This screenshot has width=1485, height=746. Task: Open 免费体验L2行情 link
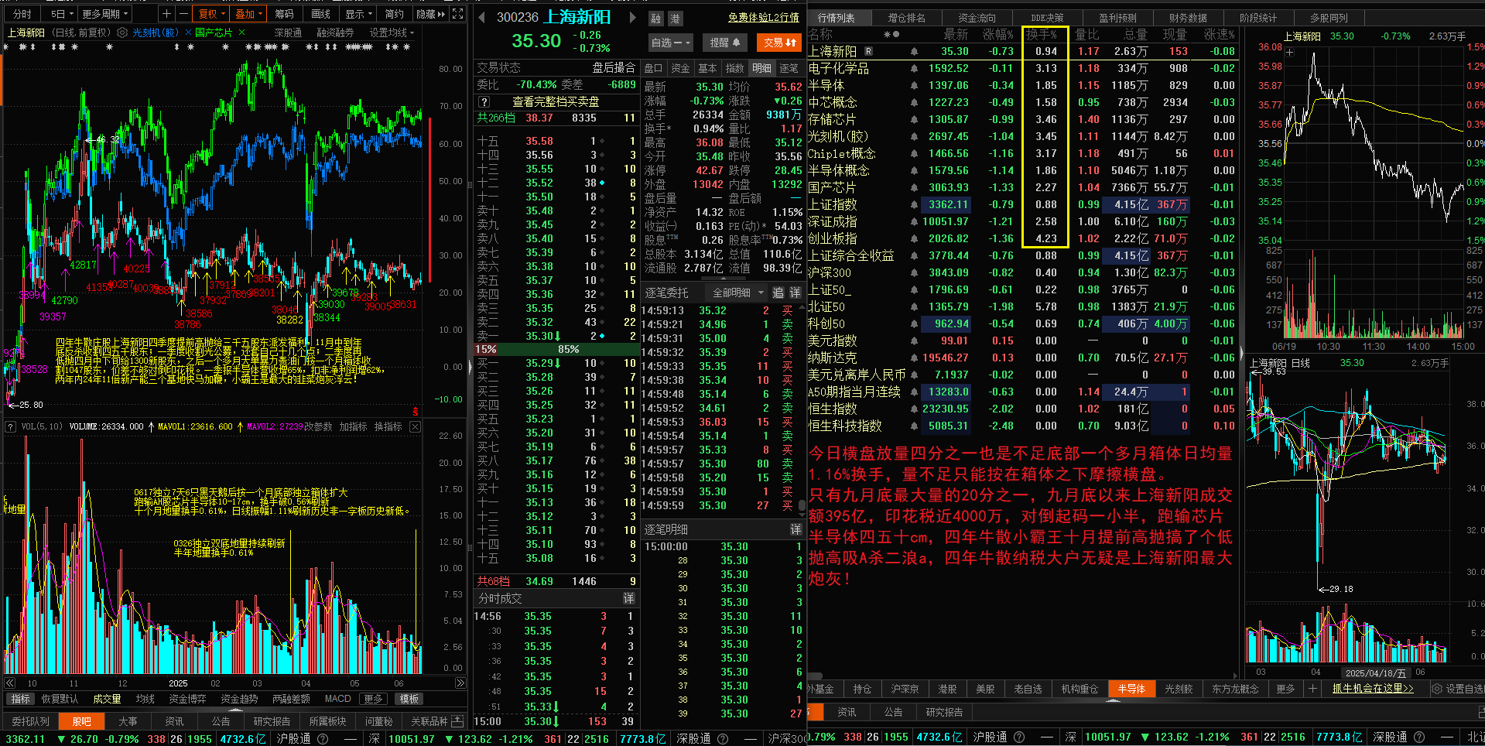click(763, 17)
